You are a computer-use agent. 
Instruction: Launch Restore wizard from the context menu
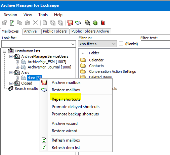pyautogui.click(x=76, y=131)
